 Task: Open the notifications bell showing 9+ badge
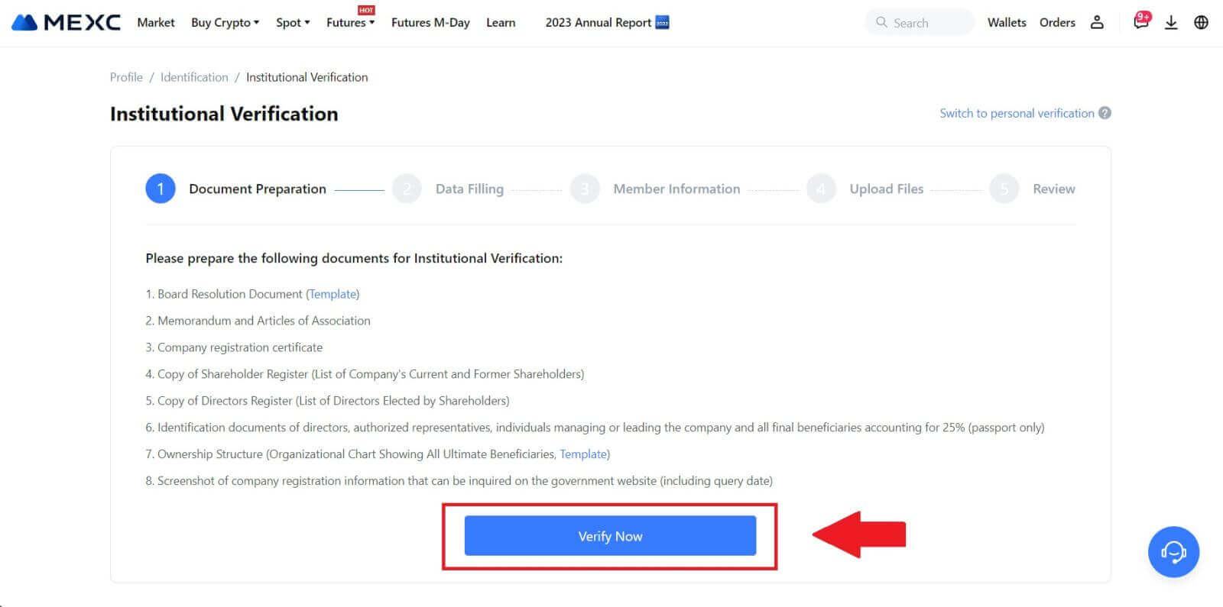[x=1140, y=23]
